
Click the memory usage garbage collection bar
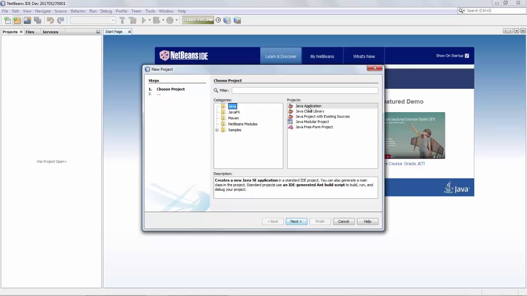(198, 20)
